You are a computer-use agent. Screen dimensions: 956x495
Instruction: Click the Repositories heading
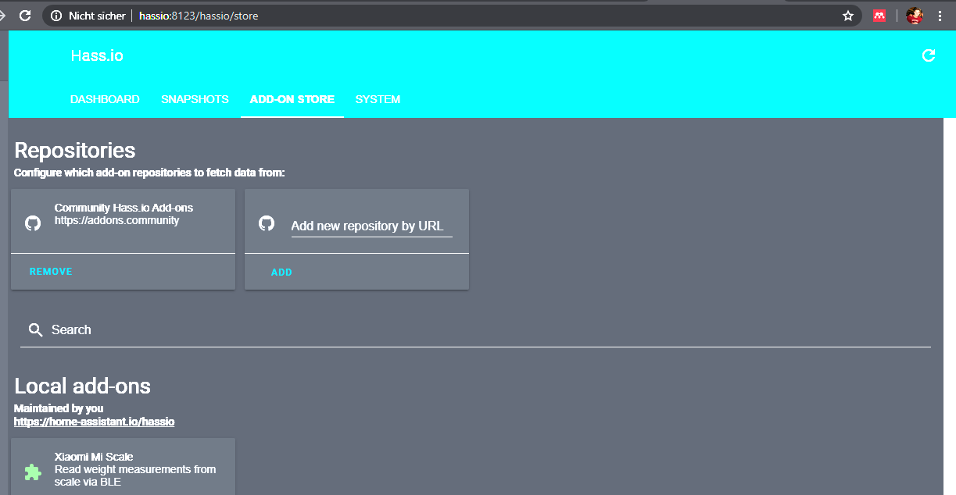tap(75, 151)
